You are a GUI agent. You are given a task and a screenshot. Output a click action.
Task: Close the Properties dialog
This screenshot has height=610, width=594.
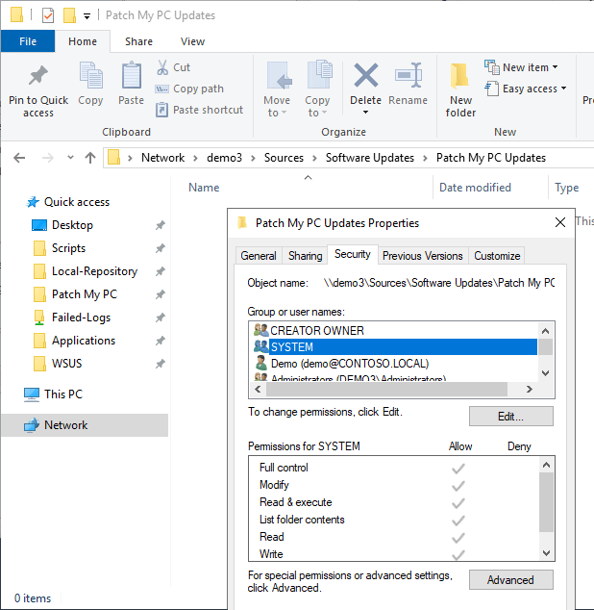(560, 222)
